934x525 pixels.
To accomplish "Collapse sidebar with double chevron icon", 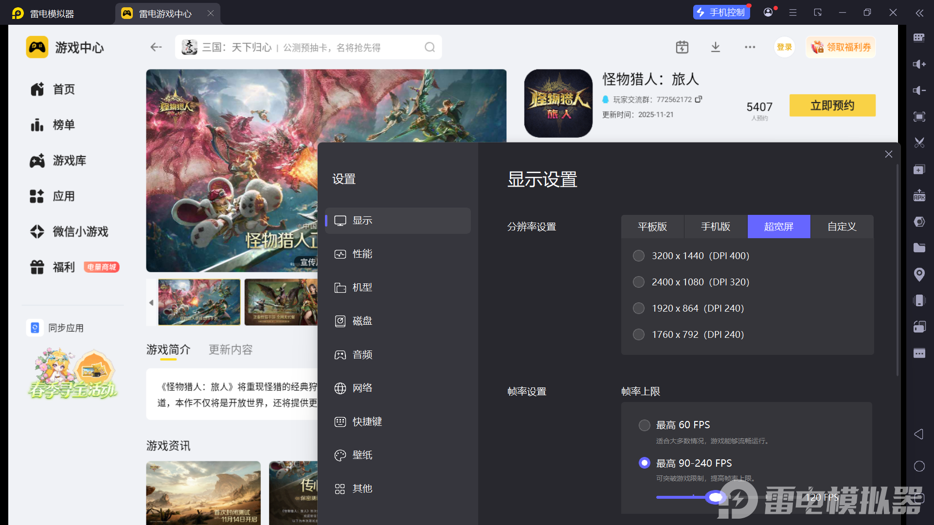I will (x=919, y=13).
